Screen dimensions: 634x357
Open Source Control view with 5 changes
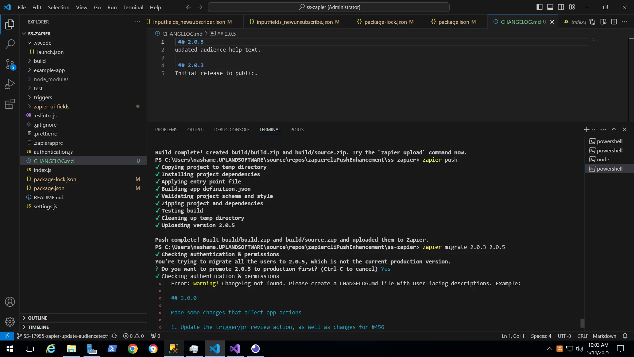pos(10,64)
